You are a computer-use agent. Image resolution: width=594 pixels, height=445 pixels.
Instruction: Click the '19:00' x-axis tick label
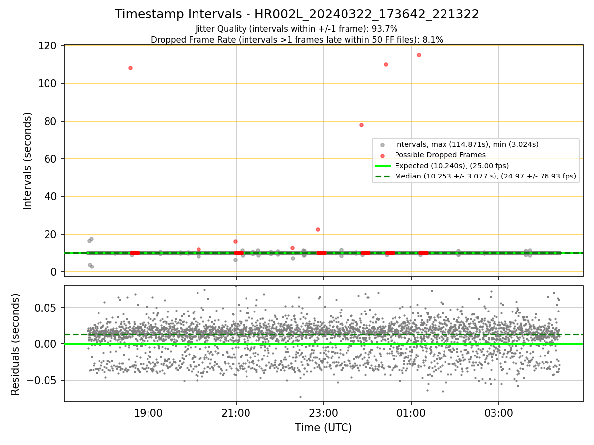(x=148, y=413)
